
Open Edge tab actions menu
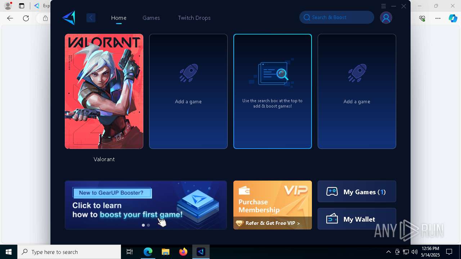[22, 6]
